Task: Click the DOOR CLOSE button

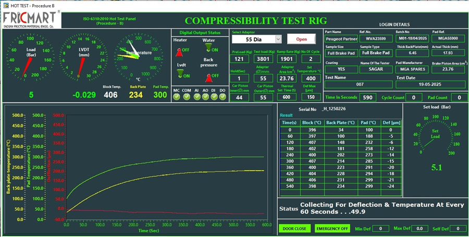Action: click(294, 229)
